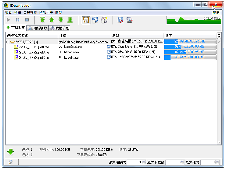
Task: Click package progress bar showing 800.95 MB total
Action: pos(190,42)
